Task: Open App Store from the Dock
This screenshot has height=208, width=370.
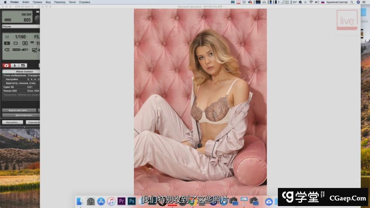Action: tap(101, 201)
